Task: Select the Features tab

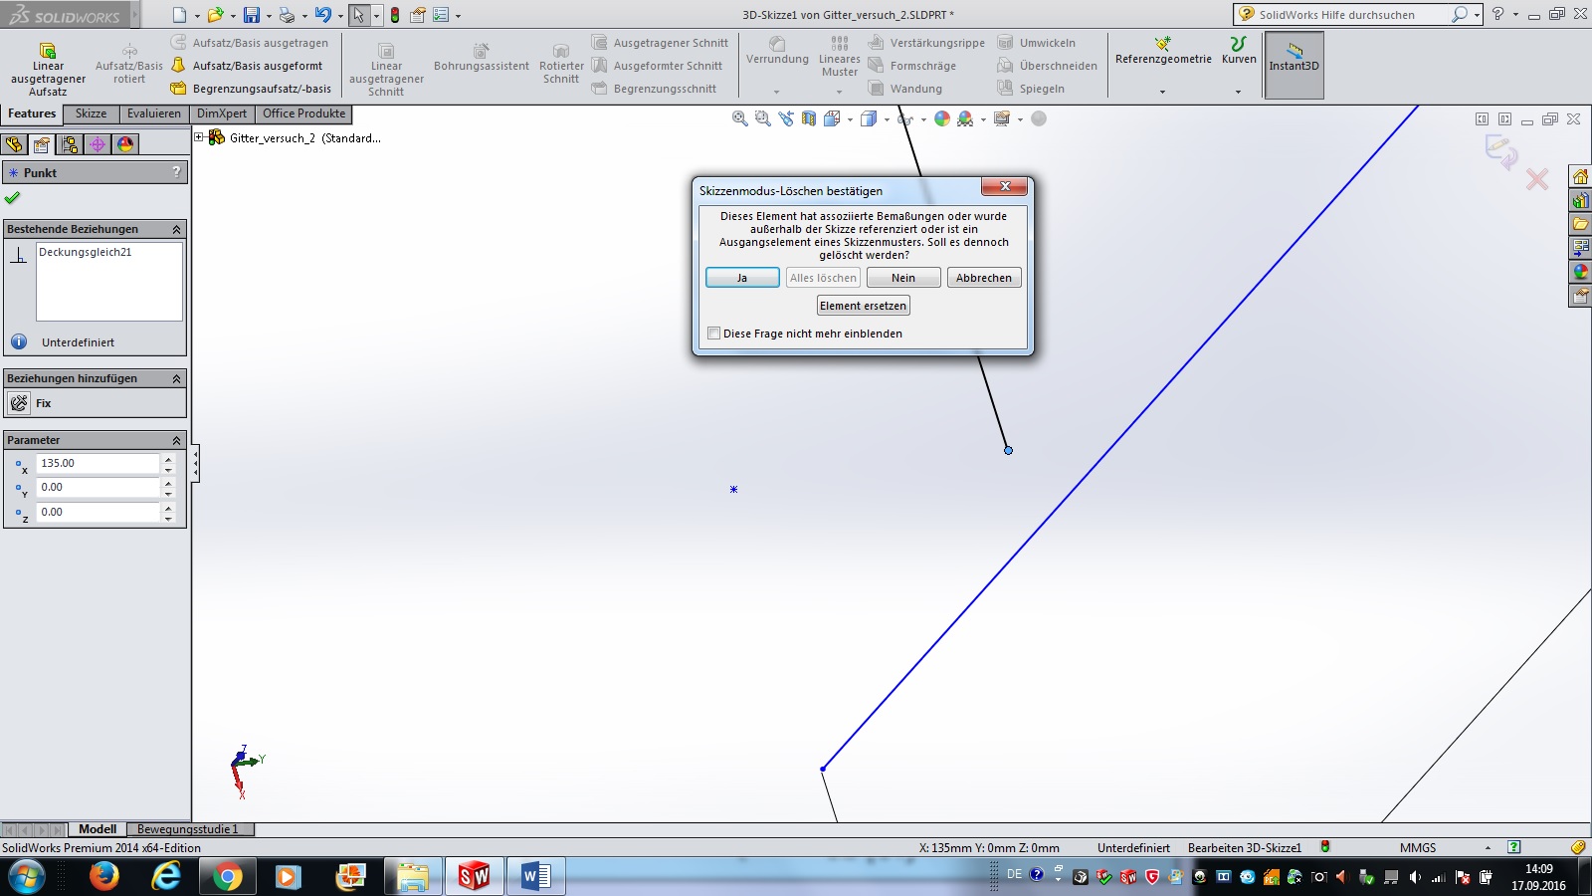Action: [x=32, y=113]
